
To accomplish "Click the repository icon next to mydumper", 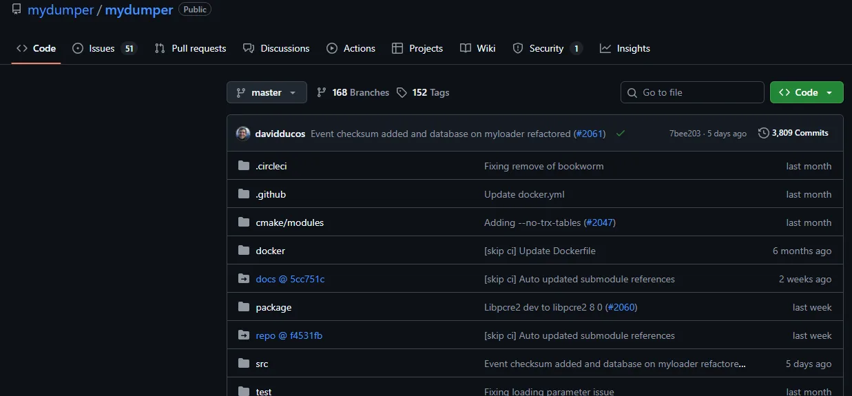I will (x=17, y=10).
